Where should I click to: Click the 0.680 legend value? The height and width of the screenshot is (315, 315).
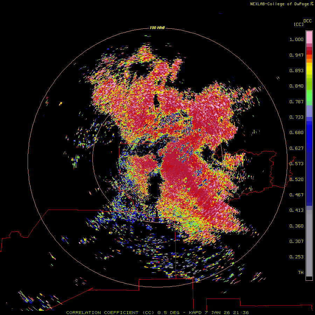coord(296,133)
